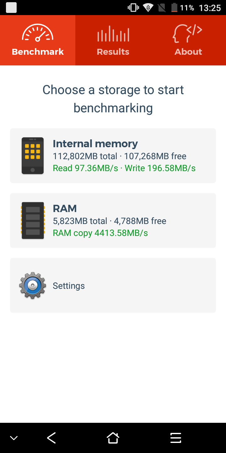Image resolution: width=226 pixels, height=453 pixels.
Task: Tap the gear Settings icon
Action: pyautogui.click(x=33, y=285)
